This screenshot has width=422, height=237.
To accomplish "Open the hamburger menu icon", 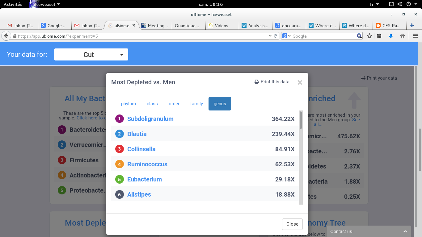I will (415, 36).
